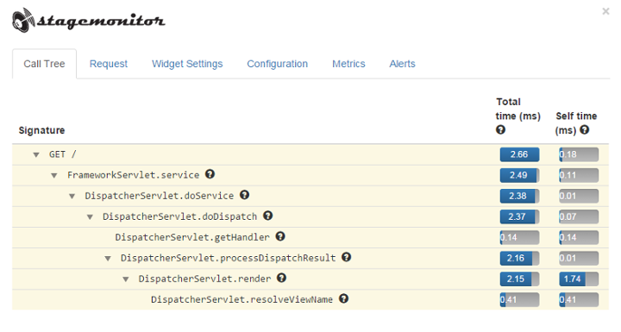Viewport: 621px width, 332px height.
Task: Open help icon next to DispatcherServlet.getHandler
Action: point(280,236)
